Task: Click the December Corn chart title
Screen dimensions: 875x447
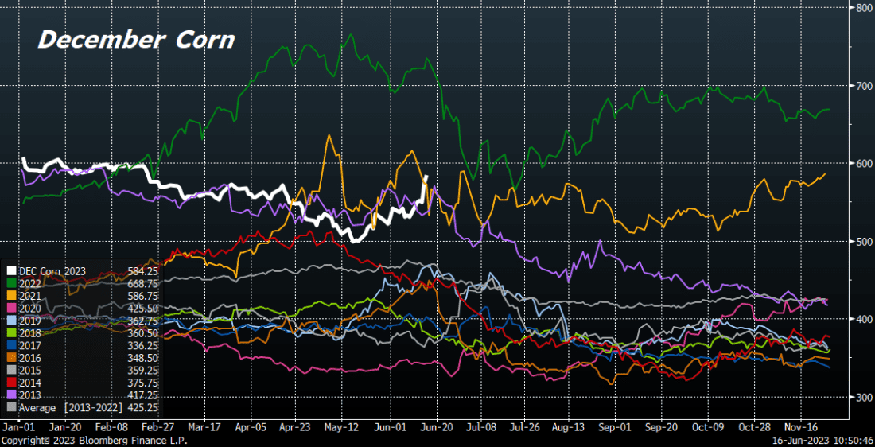Action: pos(136,40)
